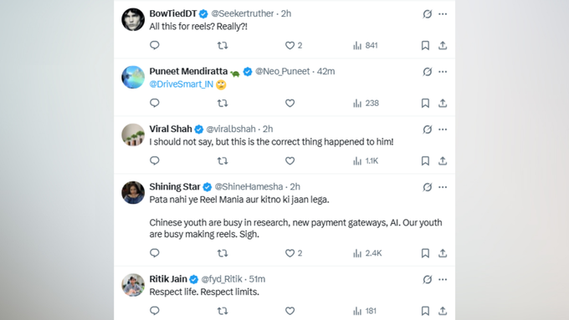Open more options for BowTiedDT's tweet

click(443, 13)
